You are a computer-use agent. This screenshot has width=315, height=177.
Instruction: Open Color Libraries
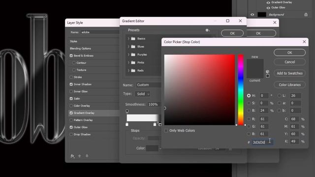[x=289, y=85]
